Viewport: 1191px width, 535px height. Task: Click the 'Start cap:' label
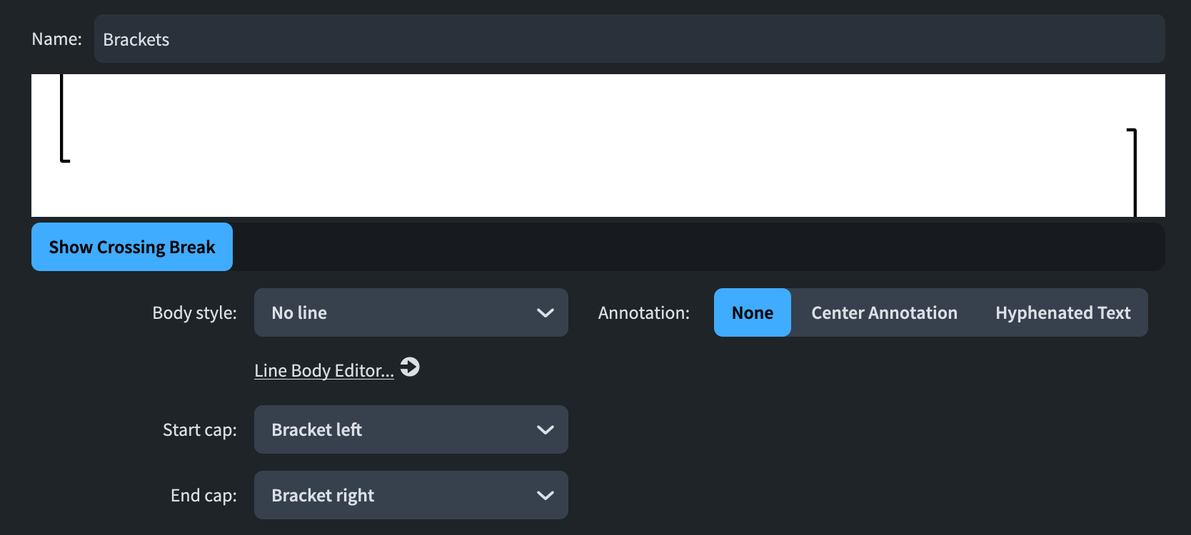199,430
